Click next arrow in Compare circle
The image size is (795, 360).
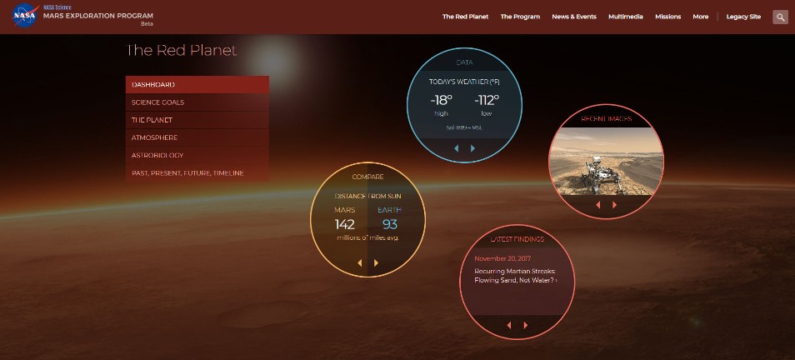(x=376, y=262)
